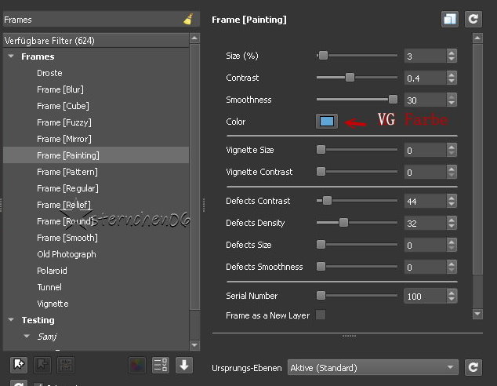Click the color wheel icon below filter list

pos(137,365)
